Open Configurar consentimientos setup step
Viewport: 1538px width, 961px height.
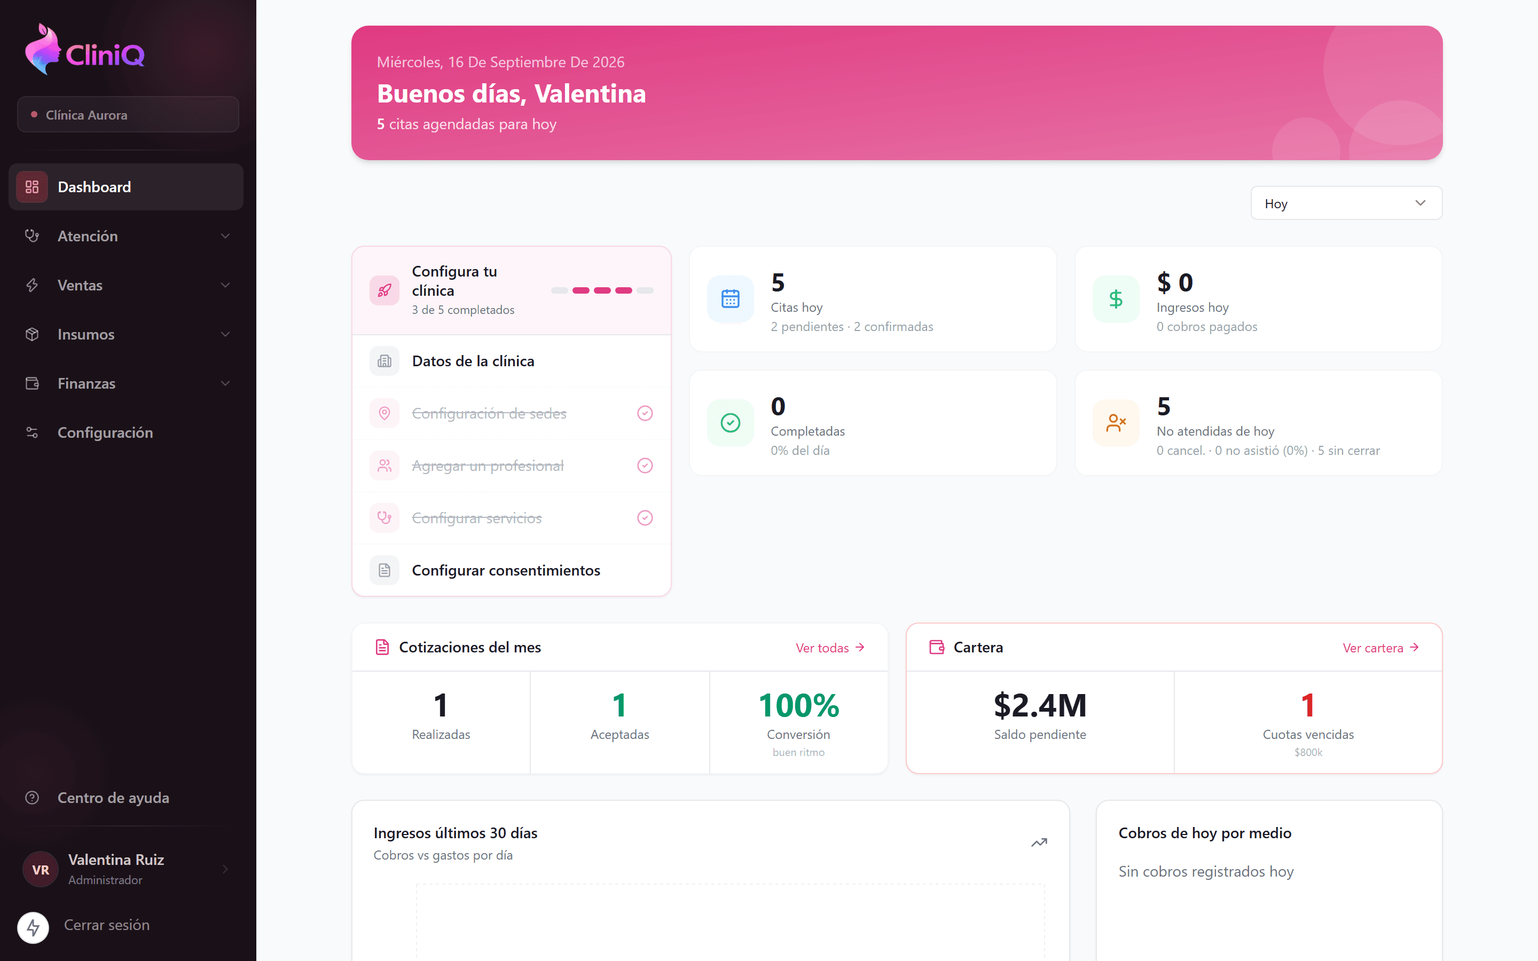click(x=512, y=570)
